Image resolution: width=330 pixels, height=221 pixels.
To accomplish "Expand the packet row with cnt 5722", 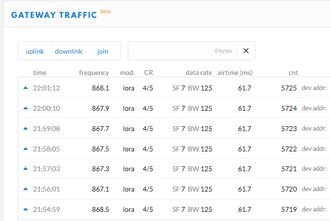I will tap(289, 149).
